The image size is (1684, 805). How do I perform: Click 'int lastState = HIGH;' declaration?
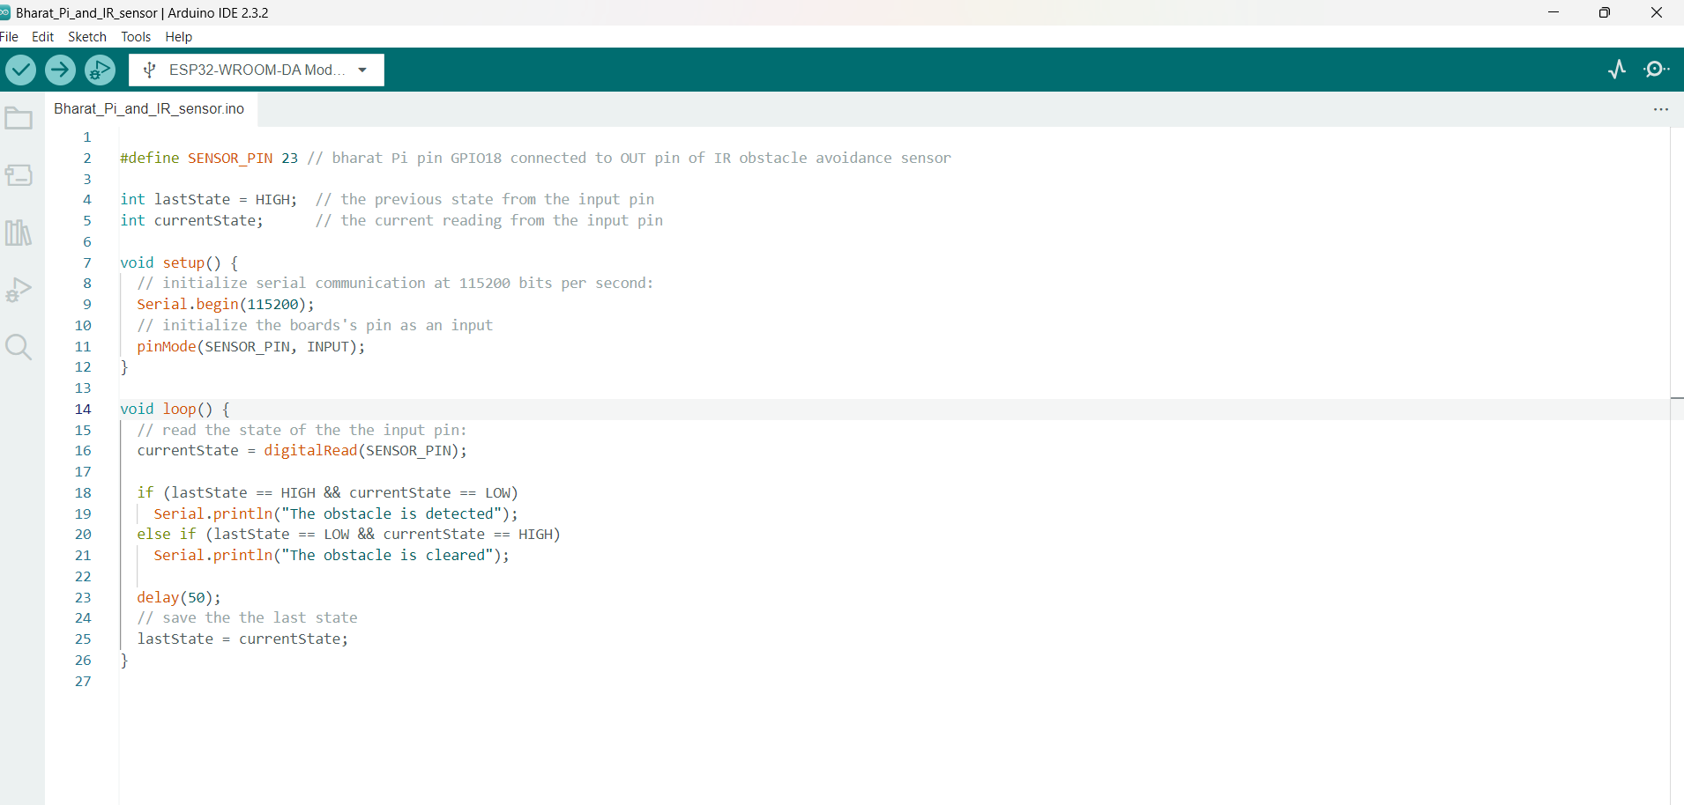point(209,200)
